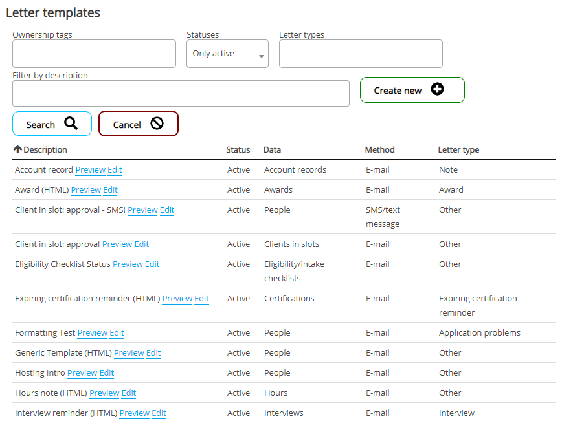
Task: Edit the Award (HTML) template
Action: pyautogui.click(x=110, y=189)
